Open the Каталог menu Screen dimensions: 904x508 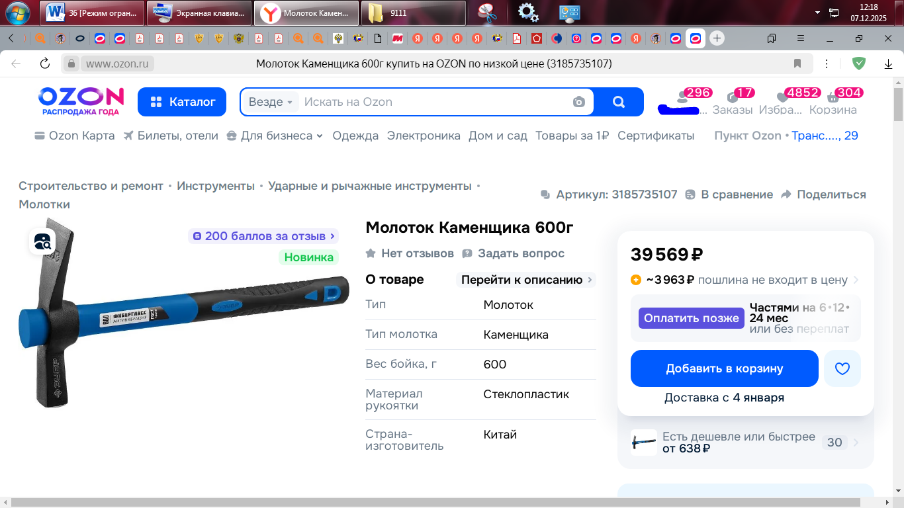pyautogui.click(x=182, y=102)
